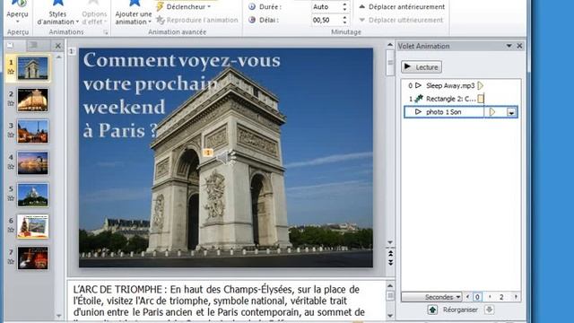This screenshot has width=574, height=323.
Task: Click the Lecture play button
Action: (422, 67)
